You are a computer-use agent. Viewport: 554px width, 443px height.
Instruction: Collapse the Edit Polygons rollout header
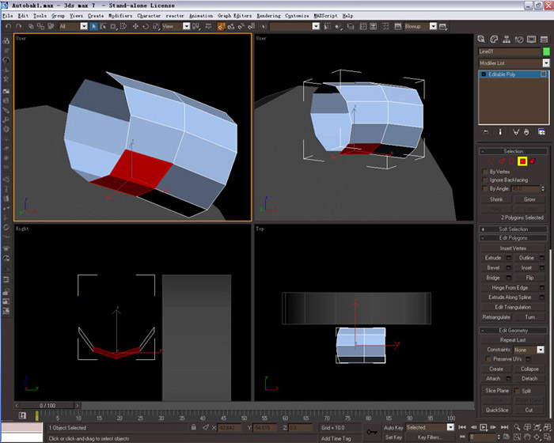(513, 238)
